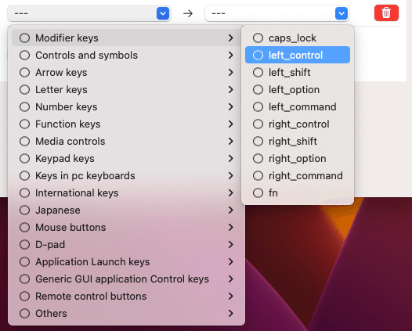The width and height of the screenshot is (412, 331).
Task: Open the Keys in pc keyboards category
Action: tap(126, 175)
